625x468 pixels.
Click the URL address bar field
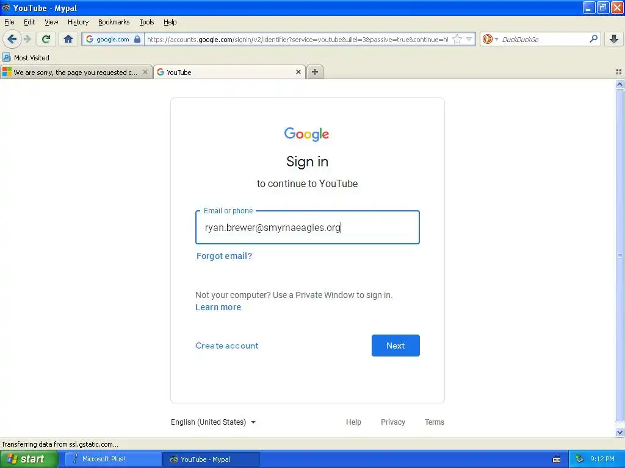[x=297, y=40]
